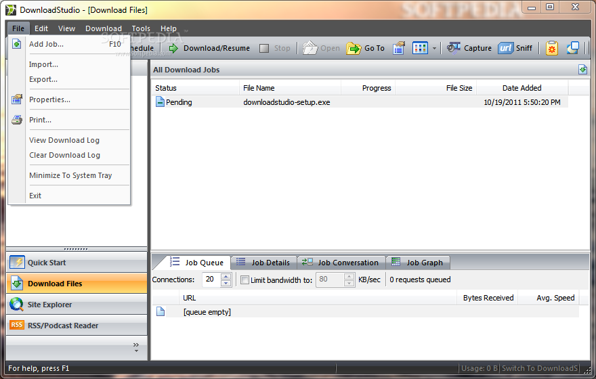This screenshot has width=596, height=379.
Task: Decrease the Connections count with down arrow
Action: point(226,284)
